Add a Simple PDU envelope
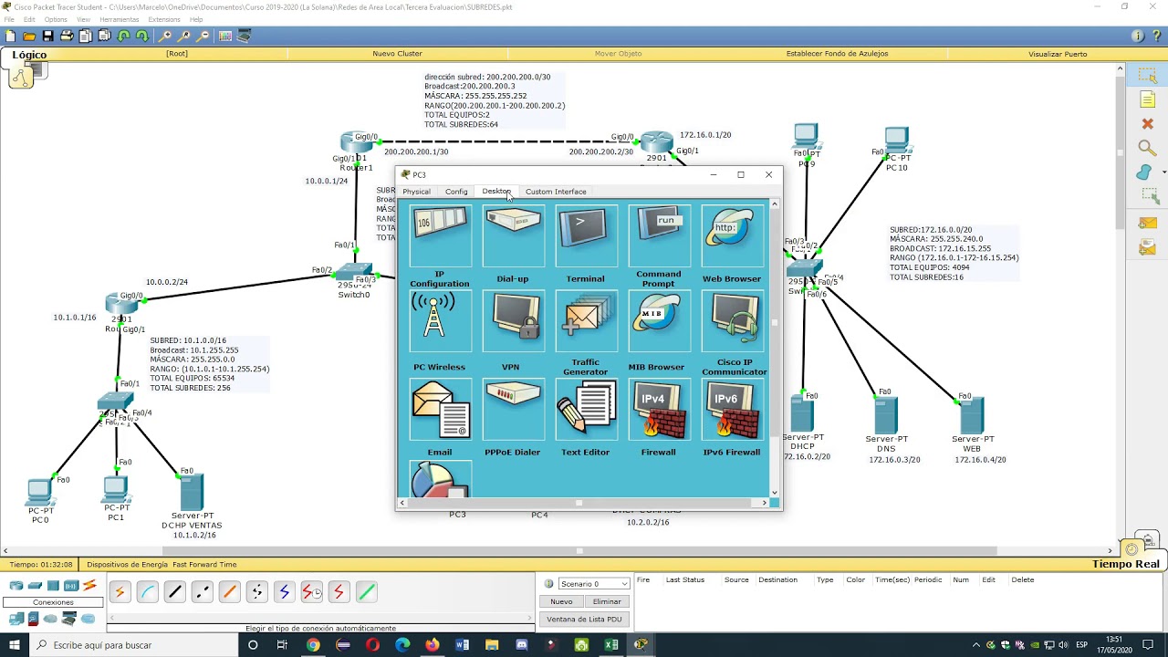1168x657 pixels. [1147, 224]
